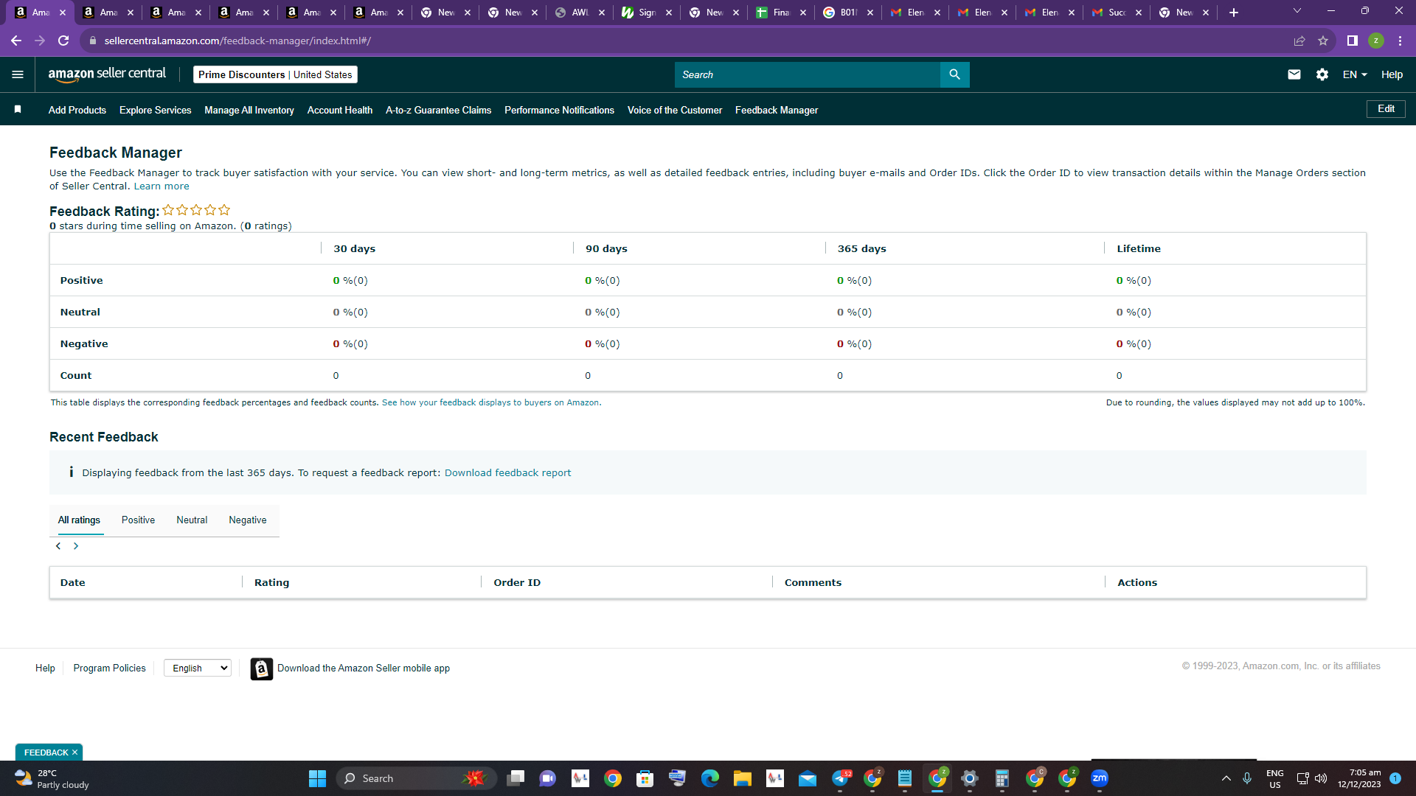Open Program Policies link

click(x=109, y=668)
